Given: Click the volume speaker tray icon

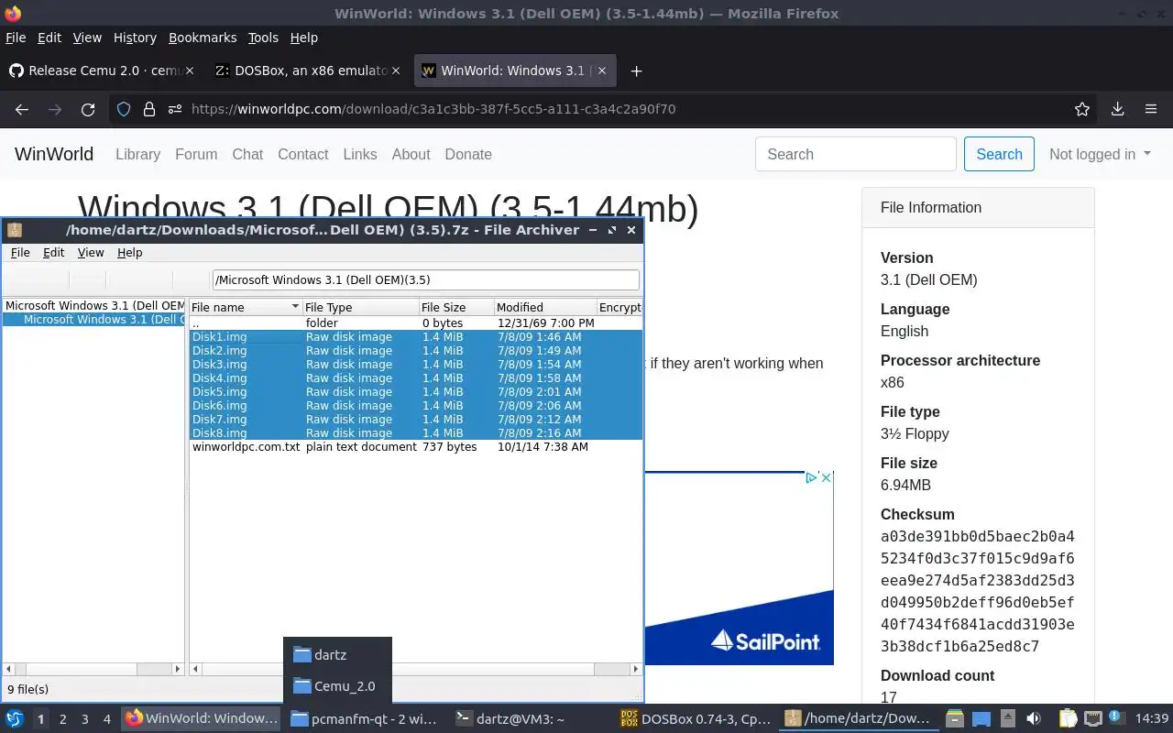Looking at the screenshot, I should point(1034,718).
